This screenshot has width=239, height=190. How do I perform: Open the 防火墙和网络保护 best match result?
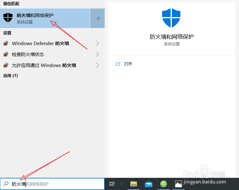[45, 18]
